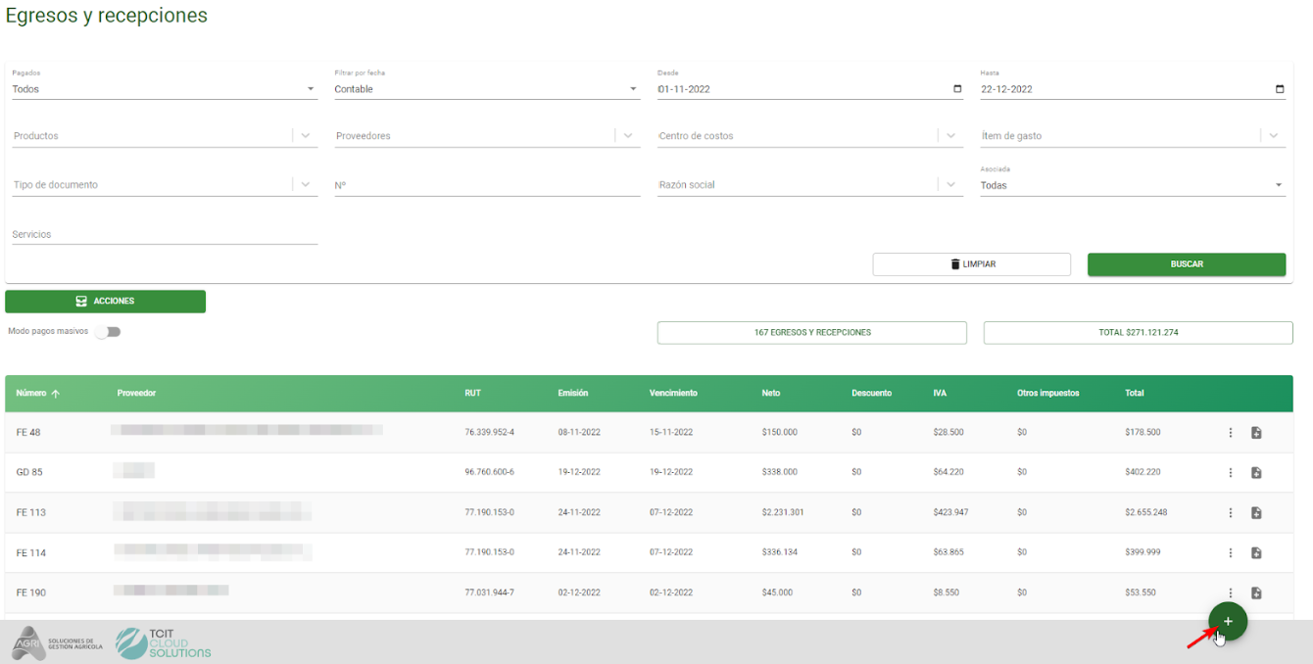This screenshot has width=1313, height=664.
Task: Open three-dot menu for row FE 113
Action: coord(1231,513)
